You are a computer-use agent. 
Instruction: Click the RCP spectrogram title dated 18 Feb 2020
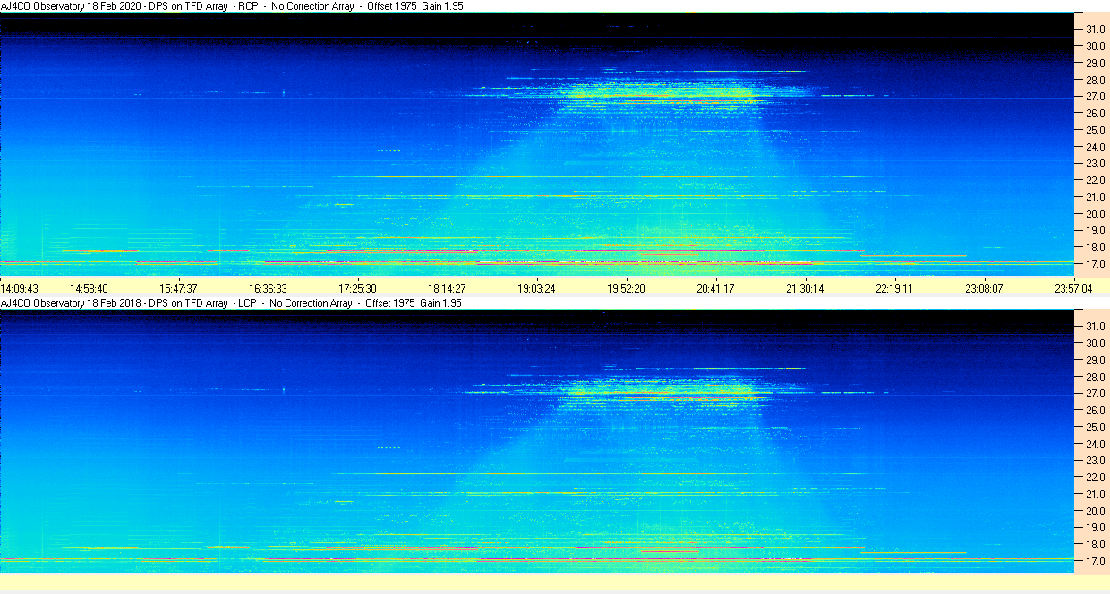(x=232, y=6)
